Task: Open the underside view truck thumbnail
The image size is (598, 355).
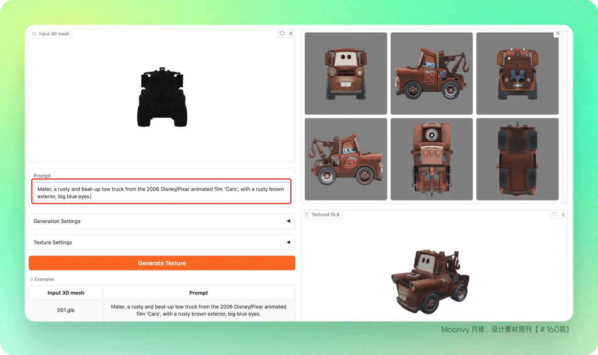Action: pyautogui.click(x=517, y=159)
